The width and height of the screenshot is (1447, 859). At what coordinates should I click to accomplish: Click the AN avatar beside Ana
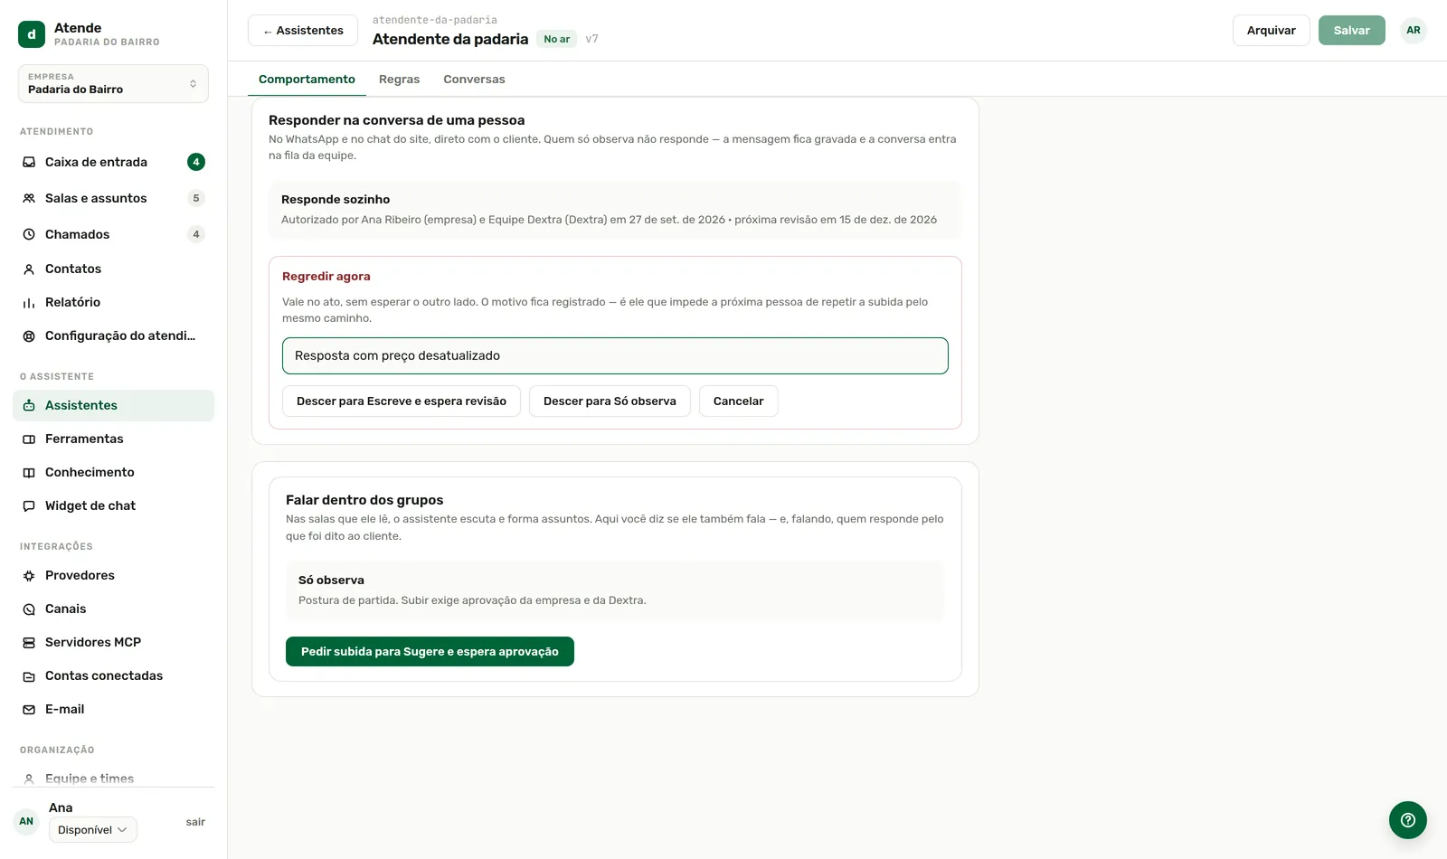click(26, 821)
